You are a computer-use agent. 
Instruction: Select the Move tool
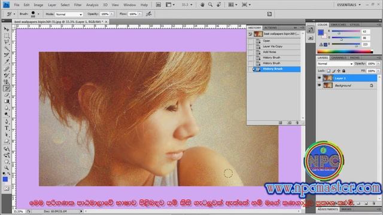pos(7,29)
